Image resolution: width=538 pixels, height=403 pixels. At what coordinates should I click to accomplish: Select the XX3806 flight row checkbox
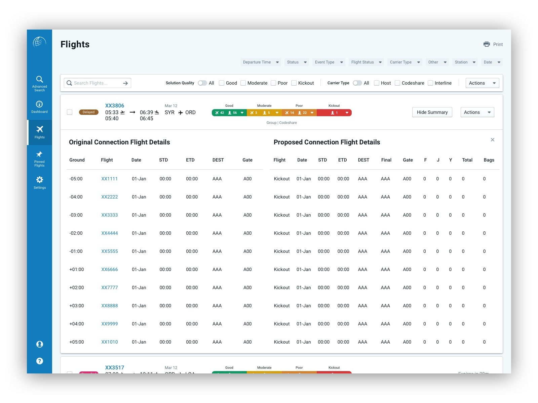(x=70, y=112)
